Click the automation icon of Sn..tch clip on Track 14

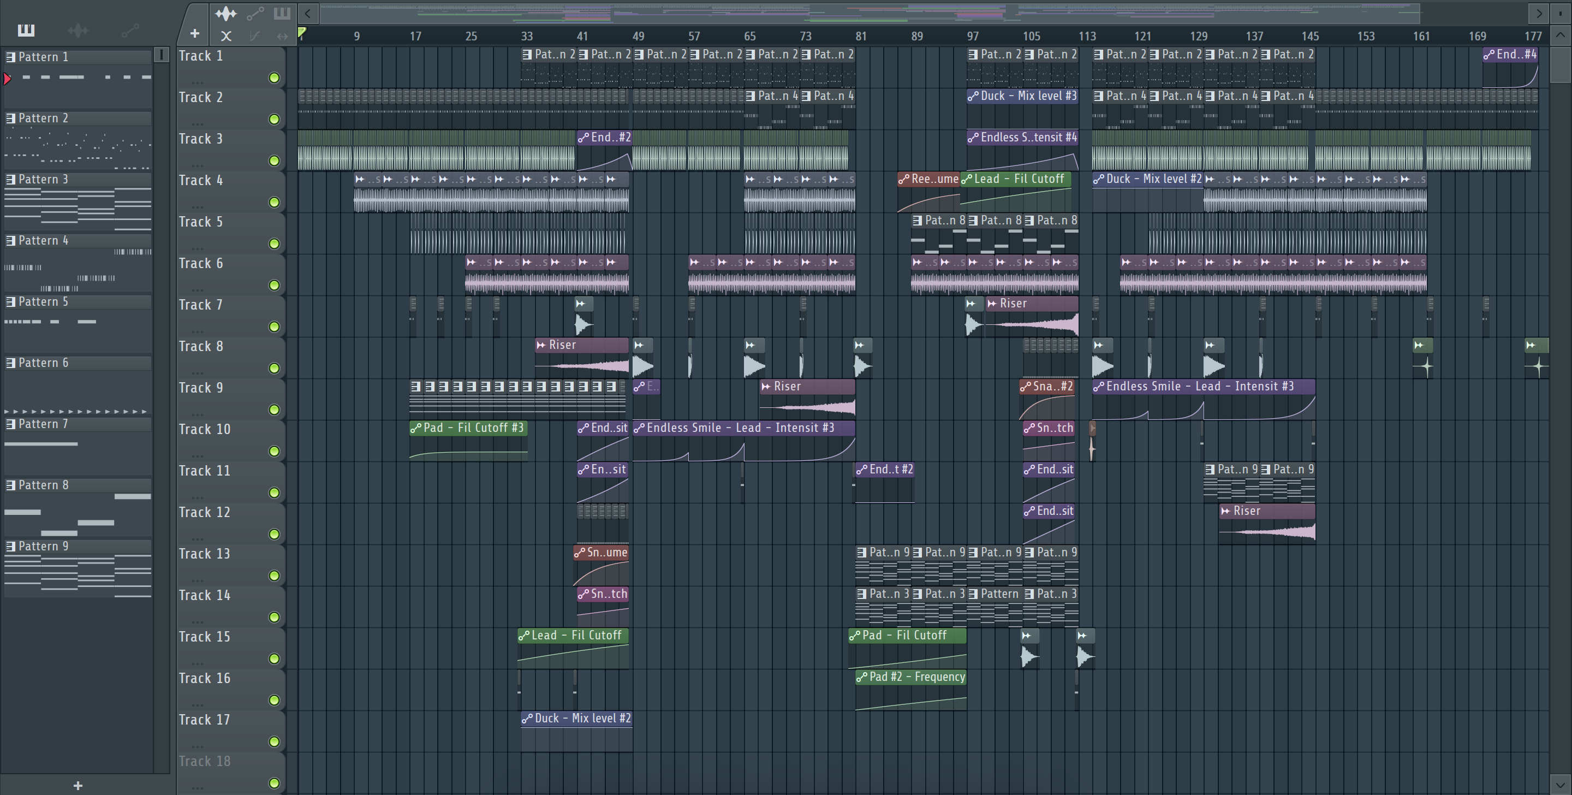583,594
